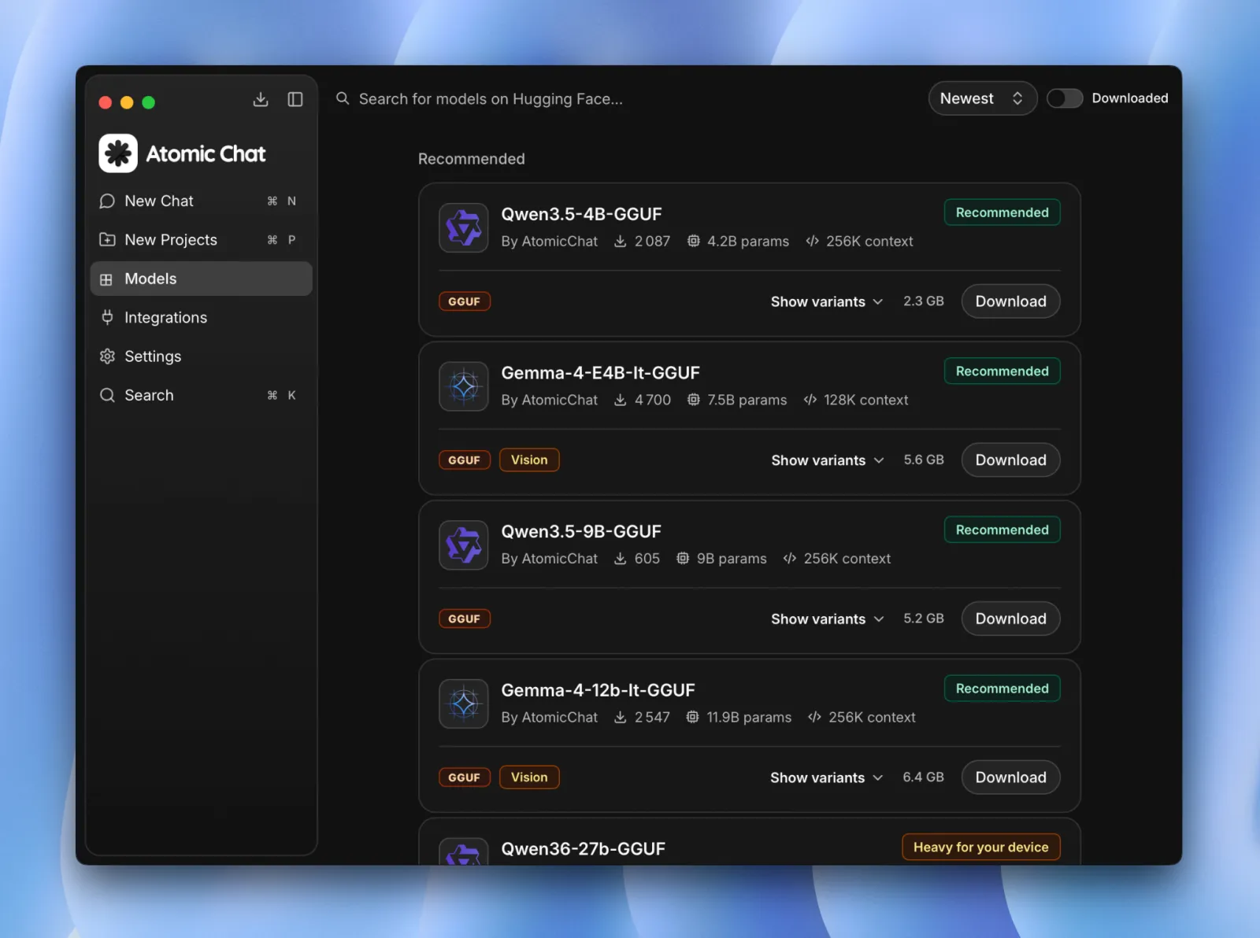The image size is (1260, 938).
Task: Click the Gemma-4-E4B-It-GGUF model logo
Action: pos(464,386)
